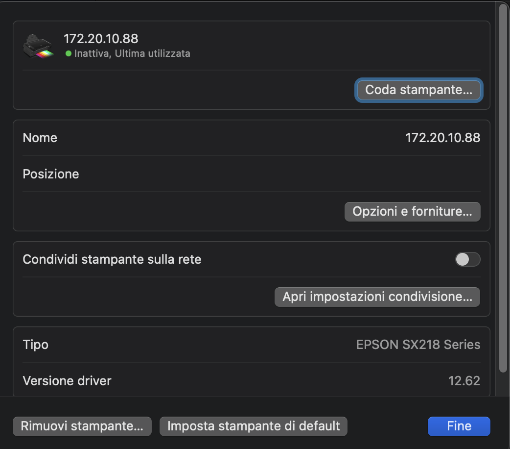Edit the Nome field value 172.20.10.88

(x=442, y=138)
